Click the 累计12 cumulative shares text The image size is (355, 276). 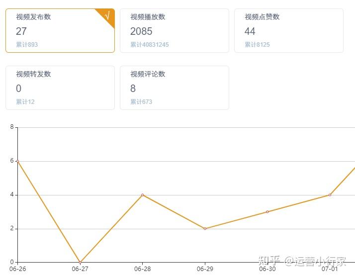25,102
